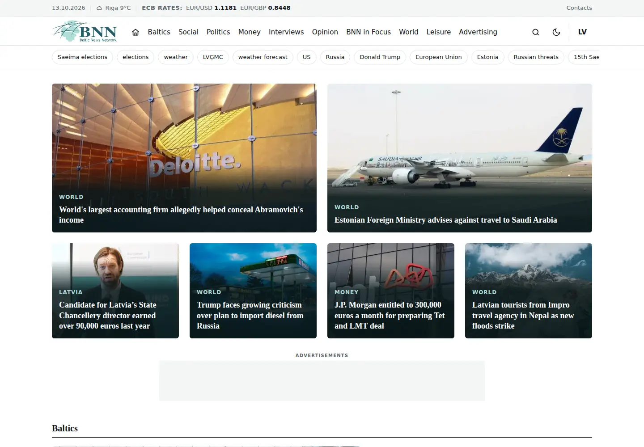Select the European Union tag

tap(438, 57)
